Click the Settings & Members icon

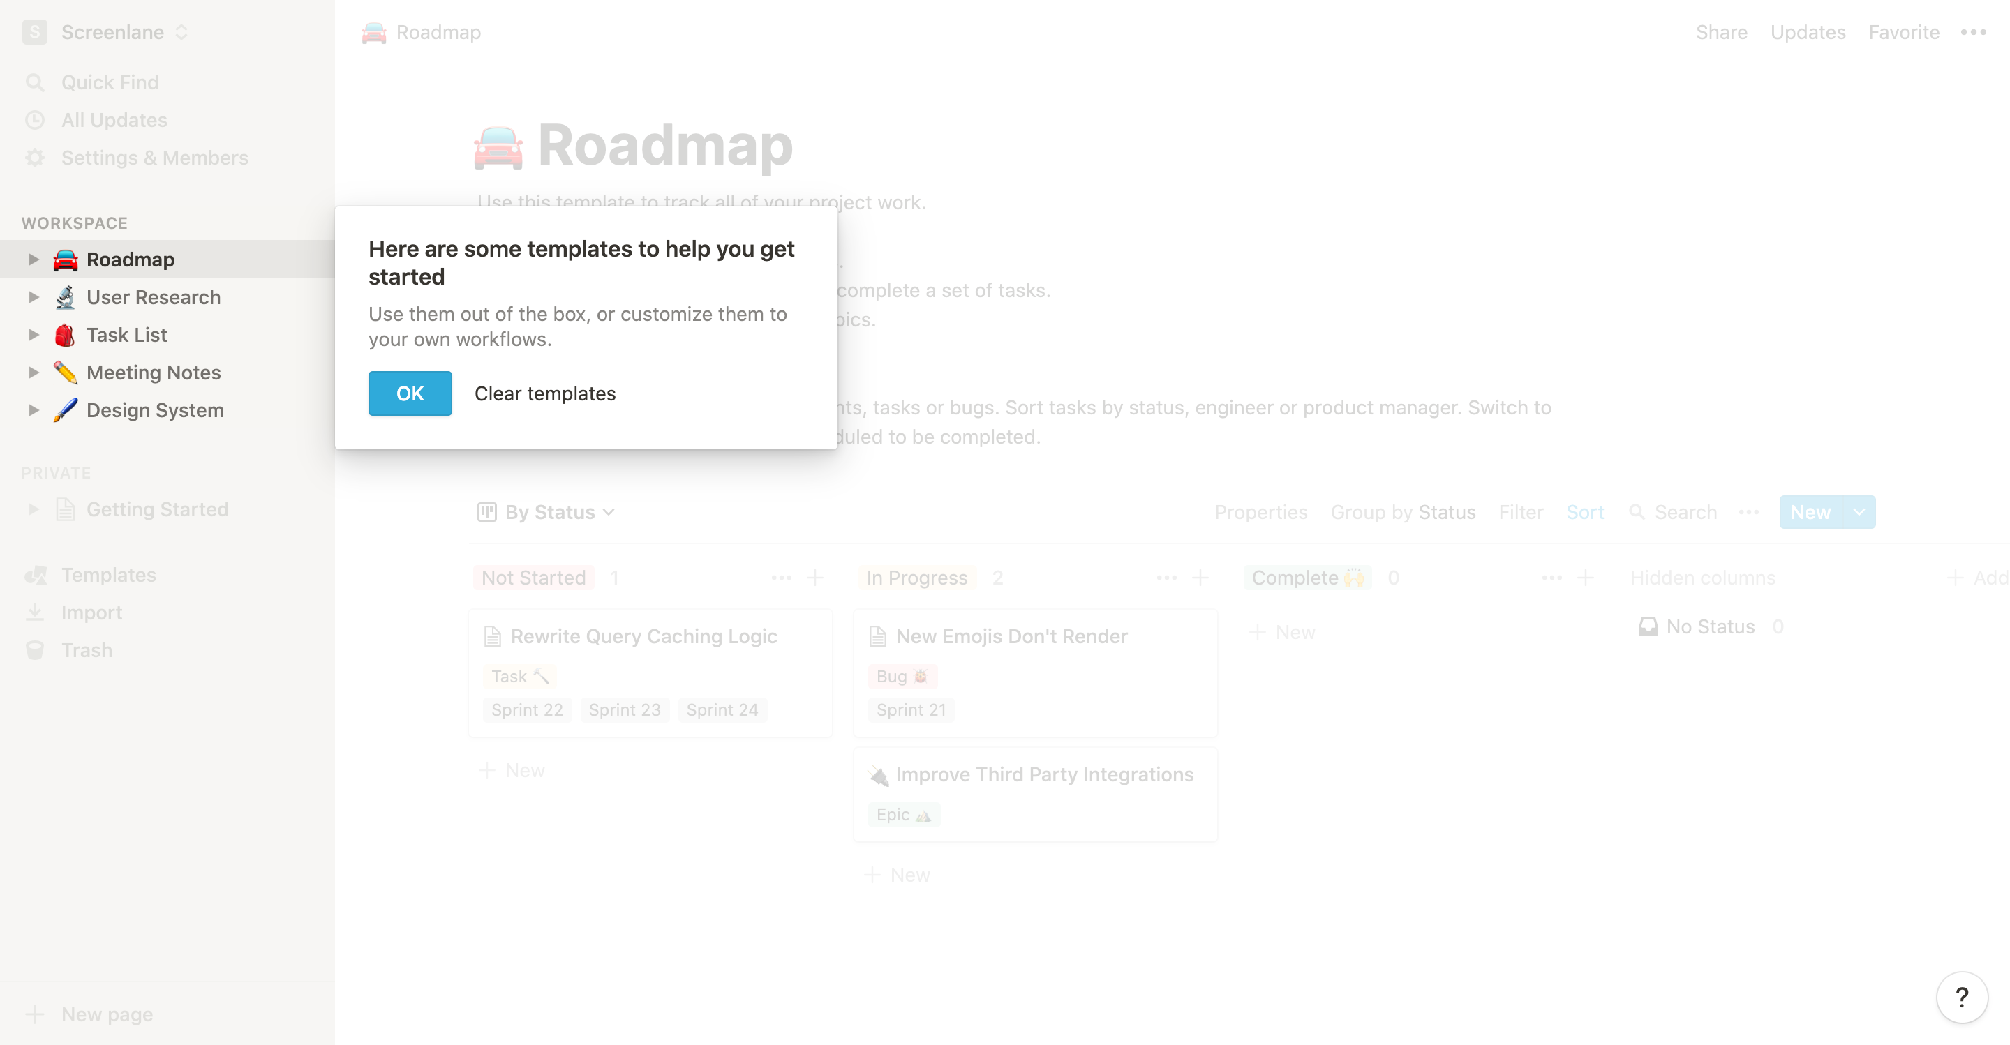point(36,157)
